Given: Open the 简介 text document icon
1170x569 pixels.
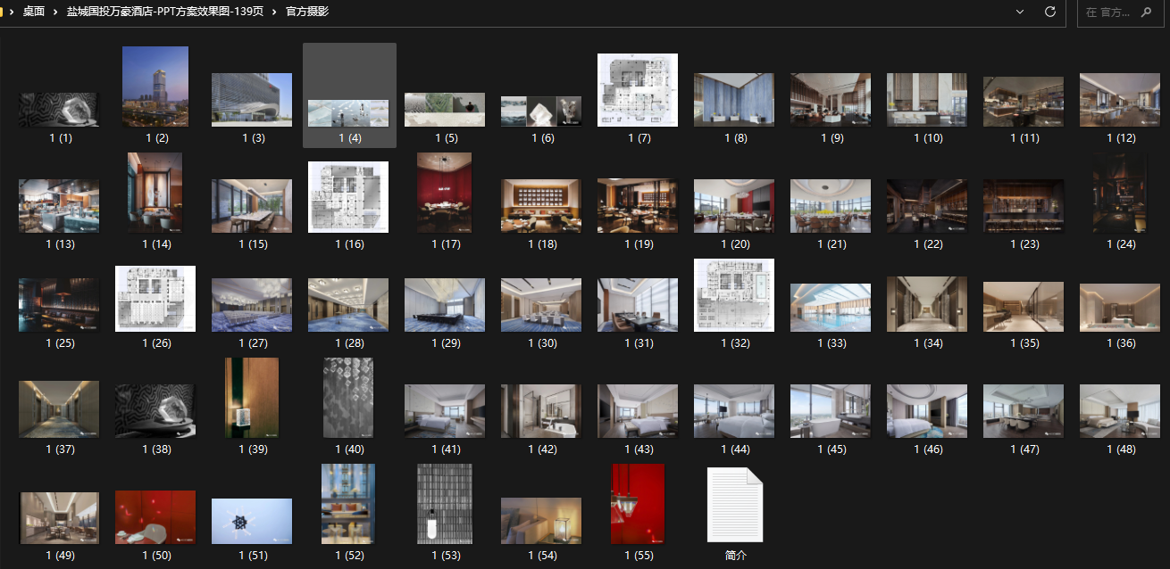Looking at the screenshot, I should point(735,505).
